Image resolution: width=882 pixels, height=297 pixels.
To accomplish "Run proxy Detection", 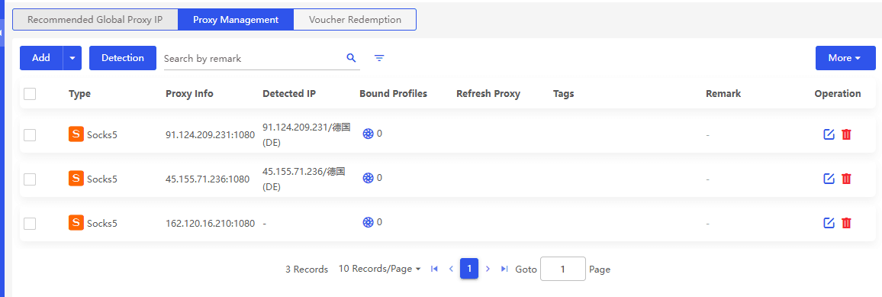I will (x=123, y=58).
